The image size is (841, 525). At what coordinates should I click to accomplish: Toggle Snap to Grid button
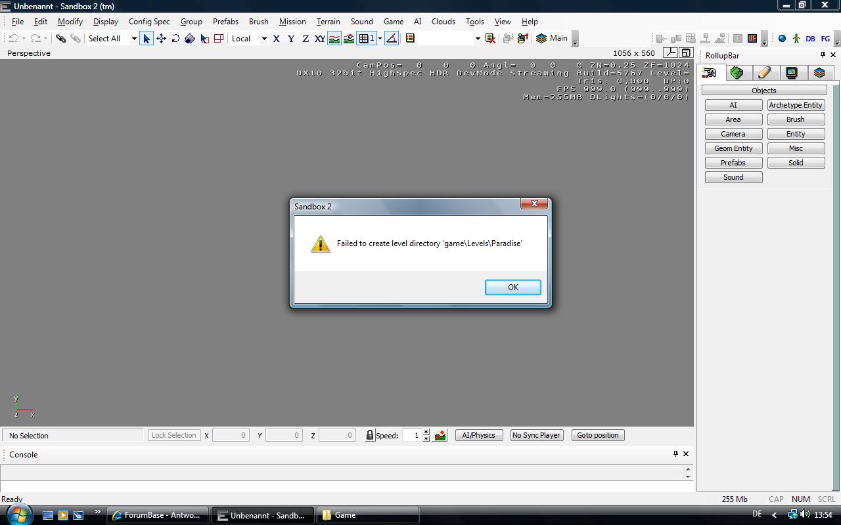[366, 39]
